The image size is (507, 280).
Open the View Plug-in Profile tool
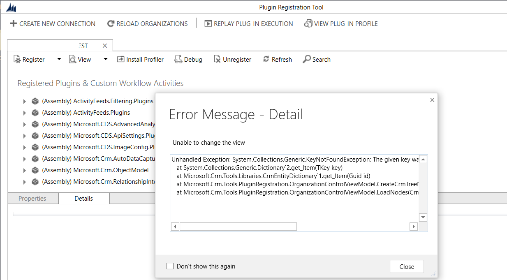(341, 23)
